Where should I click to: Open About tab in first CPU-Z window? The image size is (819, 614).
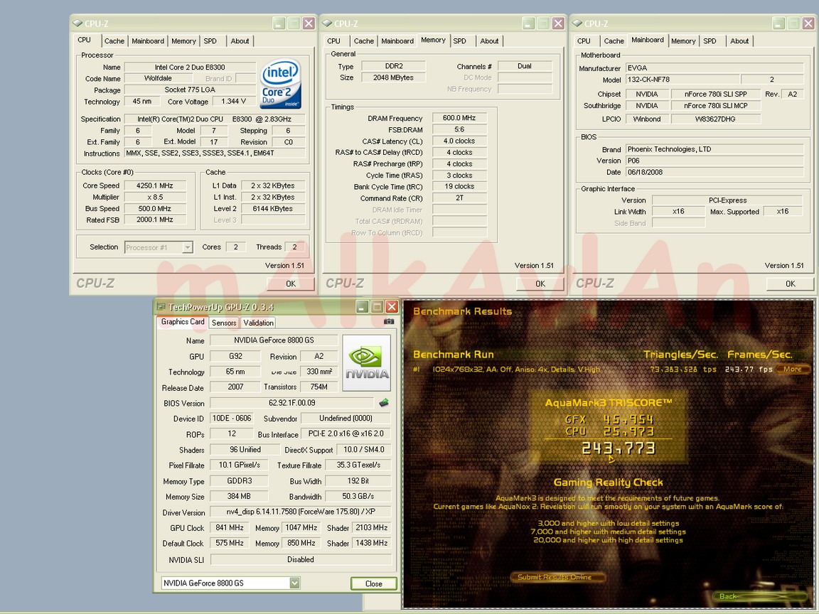[240, 41]
